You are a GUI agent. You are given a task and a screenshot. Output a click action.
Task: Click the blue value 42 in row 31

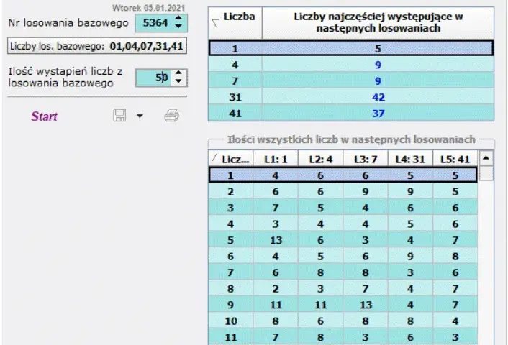click(x=378, y=97)
